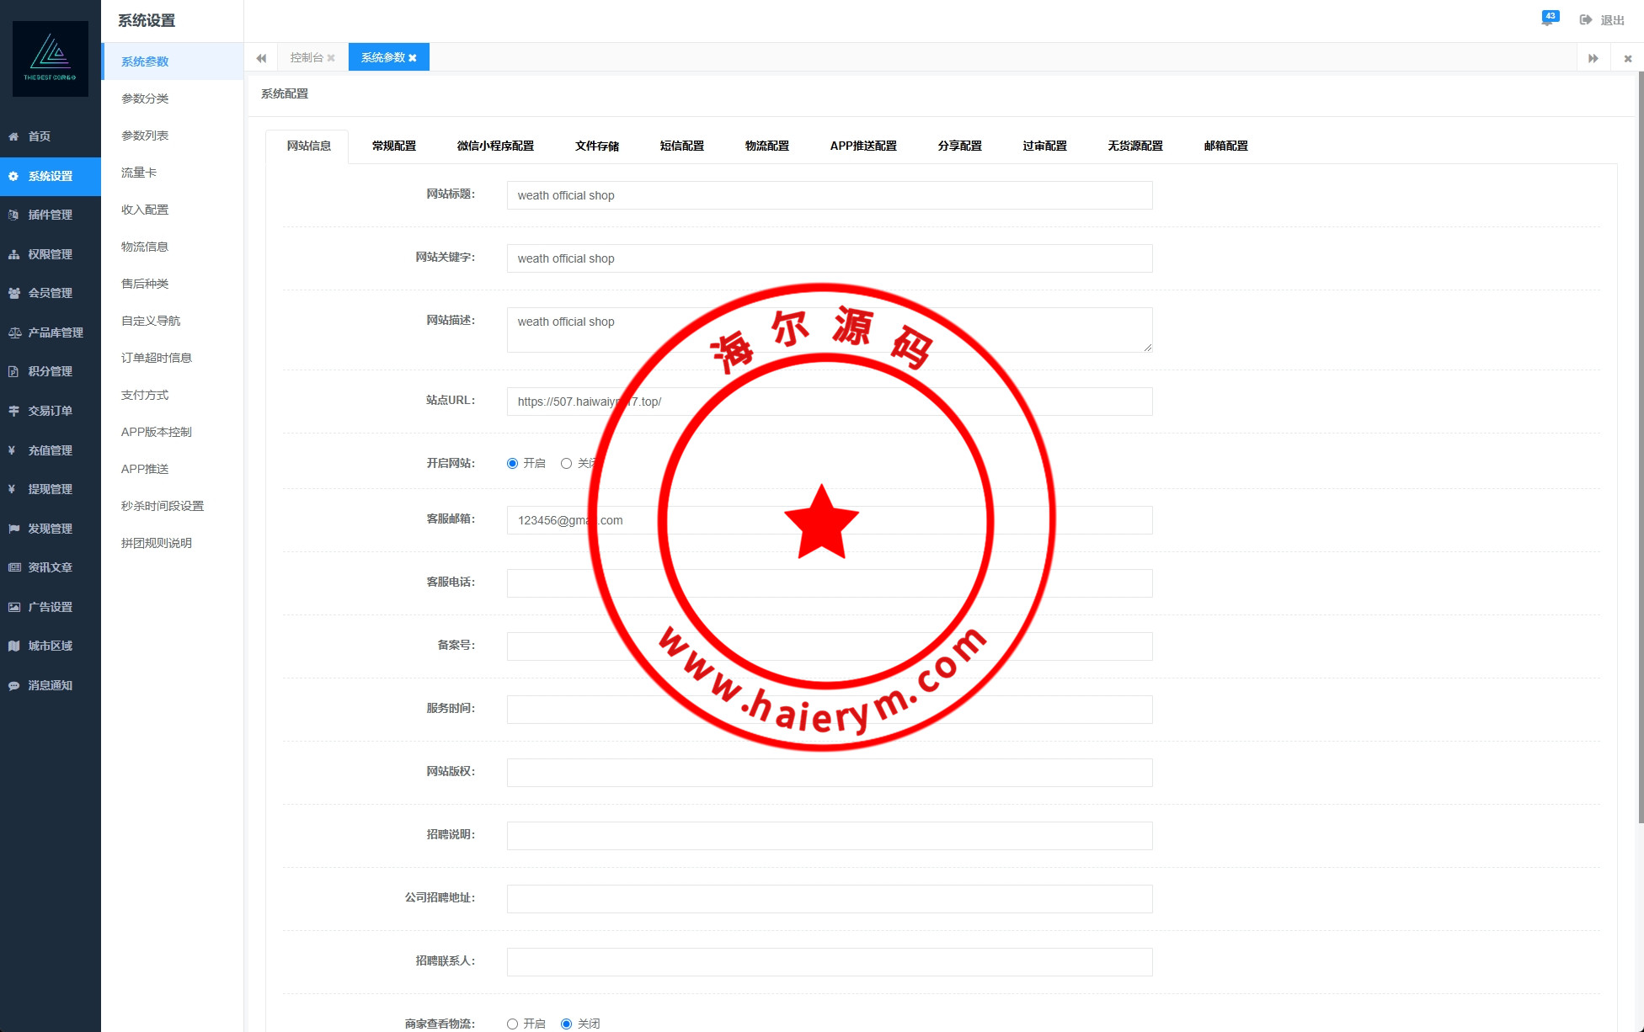Expand the 插件管理 sidebar menu
The height and width of the screenshot is (1032, 1644).
tap(50, 215)
